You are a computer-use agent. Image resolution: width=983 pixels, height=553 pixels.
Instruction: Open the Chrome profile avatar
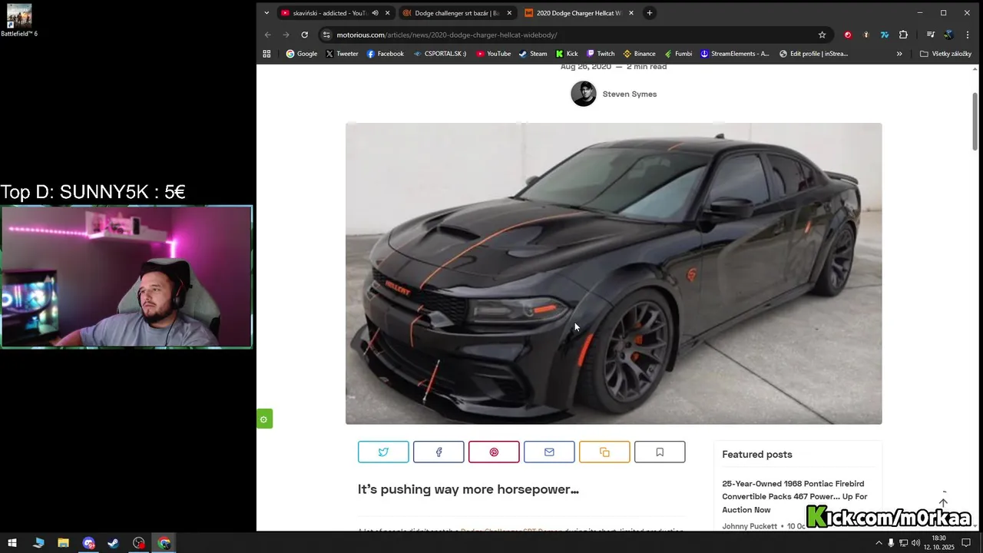tap(948, 35)
